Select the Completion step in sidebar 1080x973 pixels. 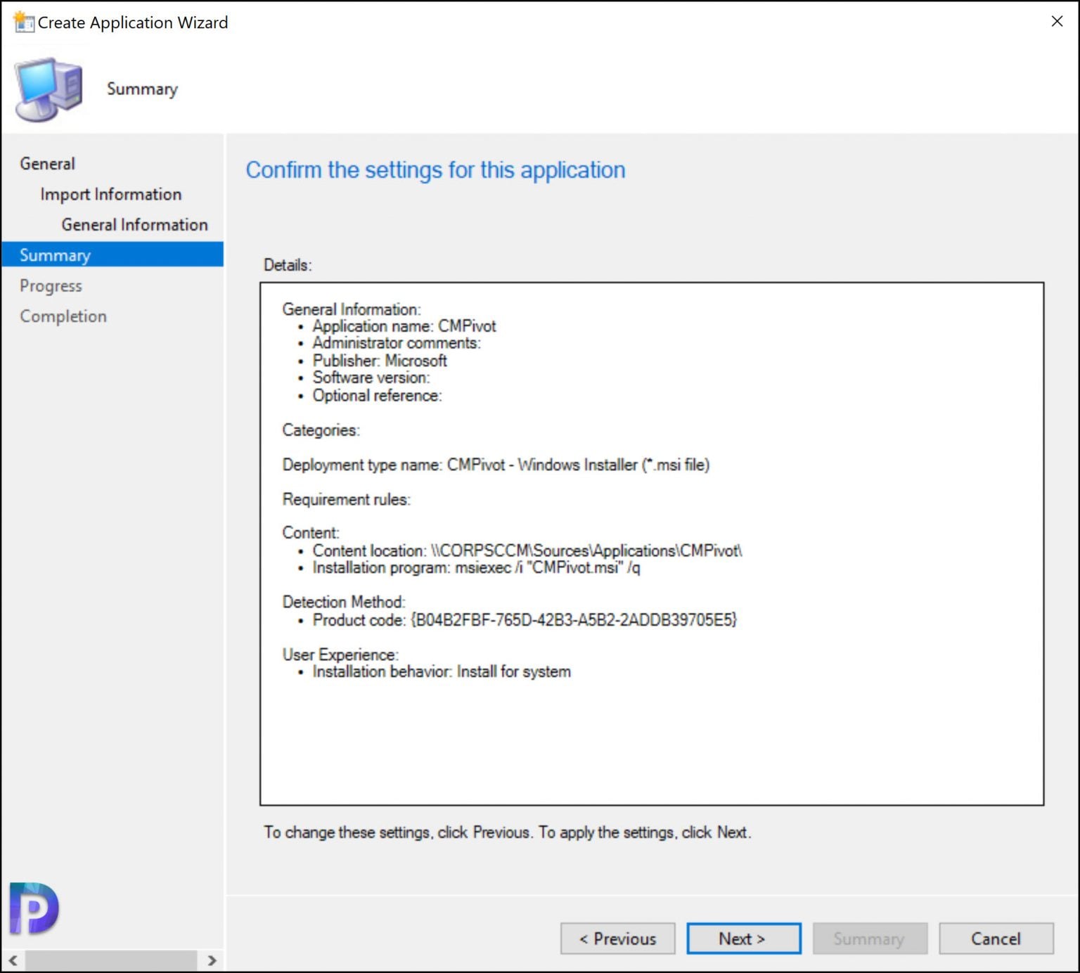point(63,316)
